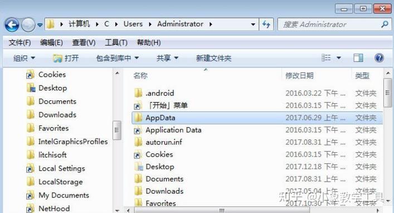Open the recent pages dropdown beside Forward
This screenshot has width=394, height=213.
coord(40,25)
